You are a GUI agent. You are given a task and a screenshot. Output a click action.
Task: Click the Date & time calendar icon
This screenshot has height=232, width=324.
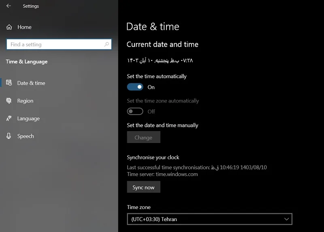pyautogui.click(x=9, y=83)
